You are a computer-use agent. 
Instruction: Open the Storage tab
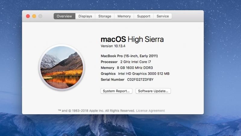point(105,16)
